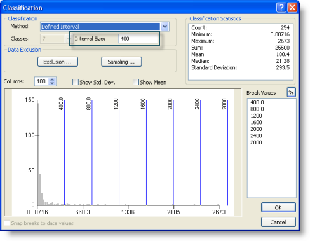Enable Show Std. Dev. checkbox
Viewport: 310px width, 241px height.
click(76, 82)
